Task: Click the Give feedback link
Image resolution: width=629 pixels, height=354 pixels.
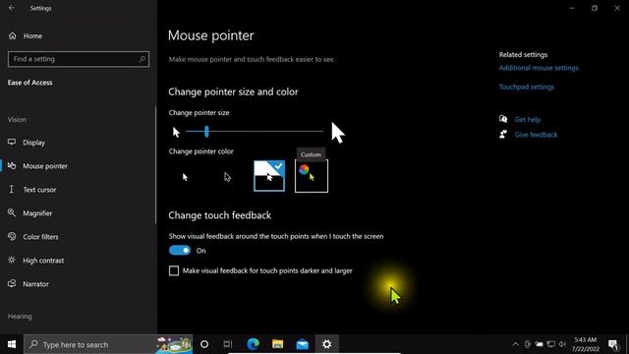Action: pyautogui.click(x=536, y=135)
